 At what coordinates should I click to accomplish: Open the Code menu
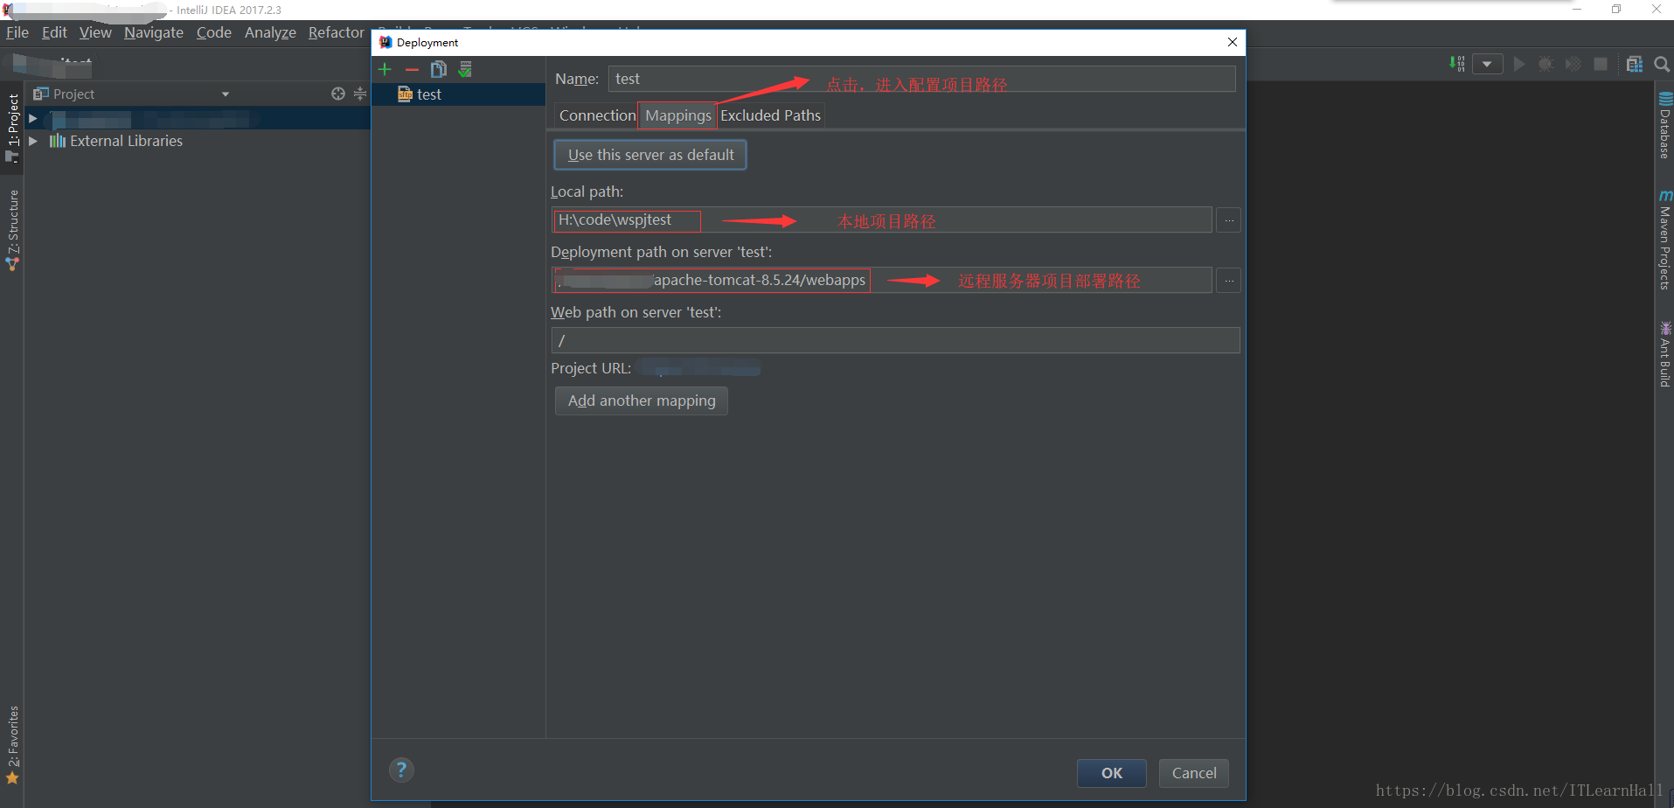(x=214, y=32)
